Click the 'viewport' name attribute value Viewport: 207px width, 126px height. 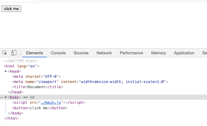coord(47,82)
